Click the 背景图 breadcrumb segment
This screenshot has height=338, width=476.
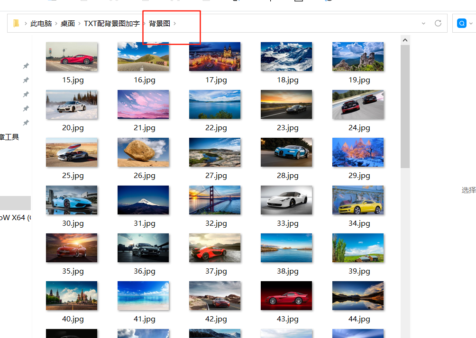[x=159, y=23]
